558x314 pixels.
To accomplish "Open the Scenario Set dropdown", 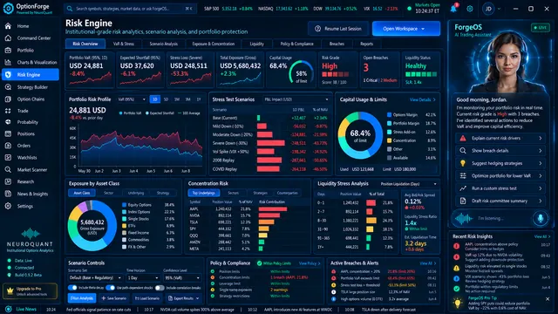I will coord(95,277).
